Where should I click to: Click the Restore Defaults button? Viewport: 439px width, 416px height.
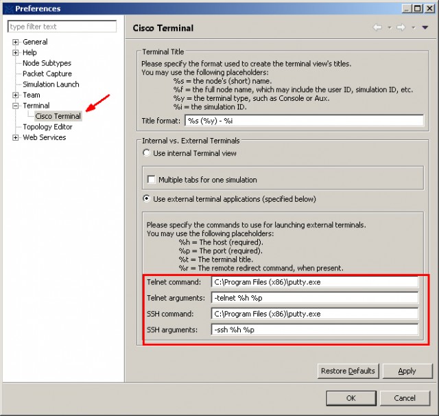click(x=348, y=371)
